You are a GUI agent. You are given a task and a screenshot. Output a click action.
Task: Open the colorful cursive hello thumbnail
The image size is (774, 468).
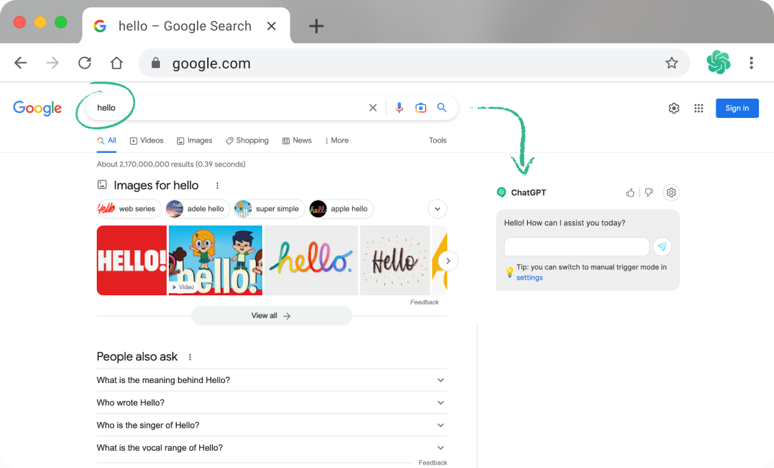(311, 260)
